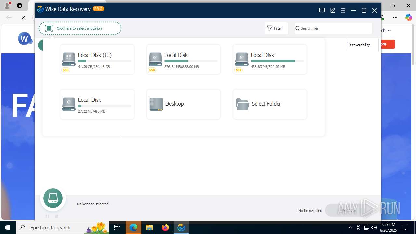Image resolution: width=416 pixels, height=234 pixels.
Task: Click the 'No location selected.' status text
Action: pyautogui.click(x=93, y=204)
